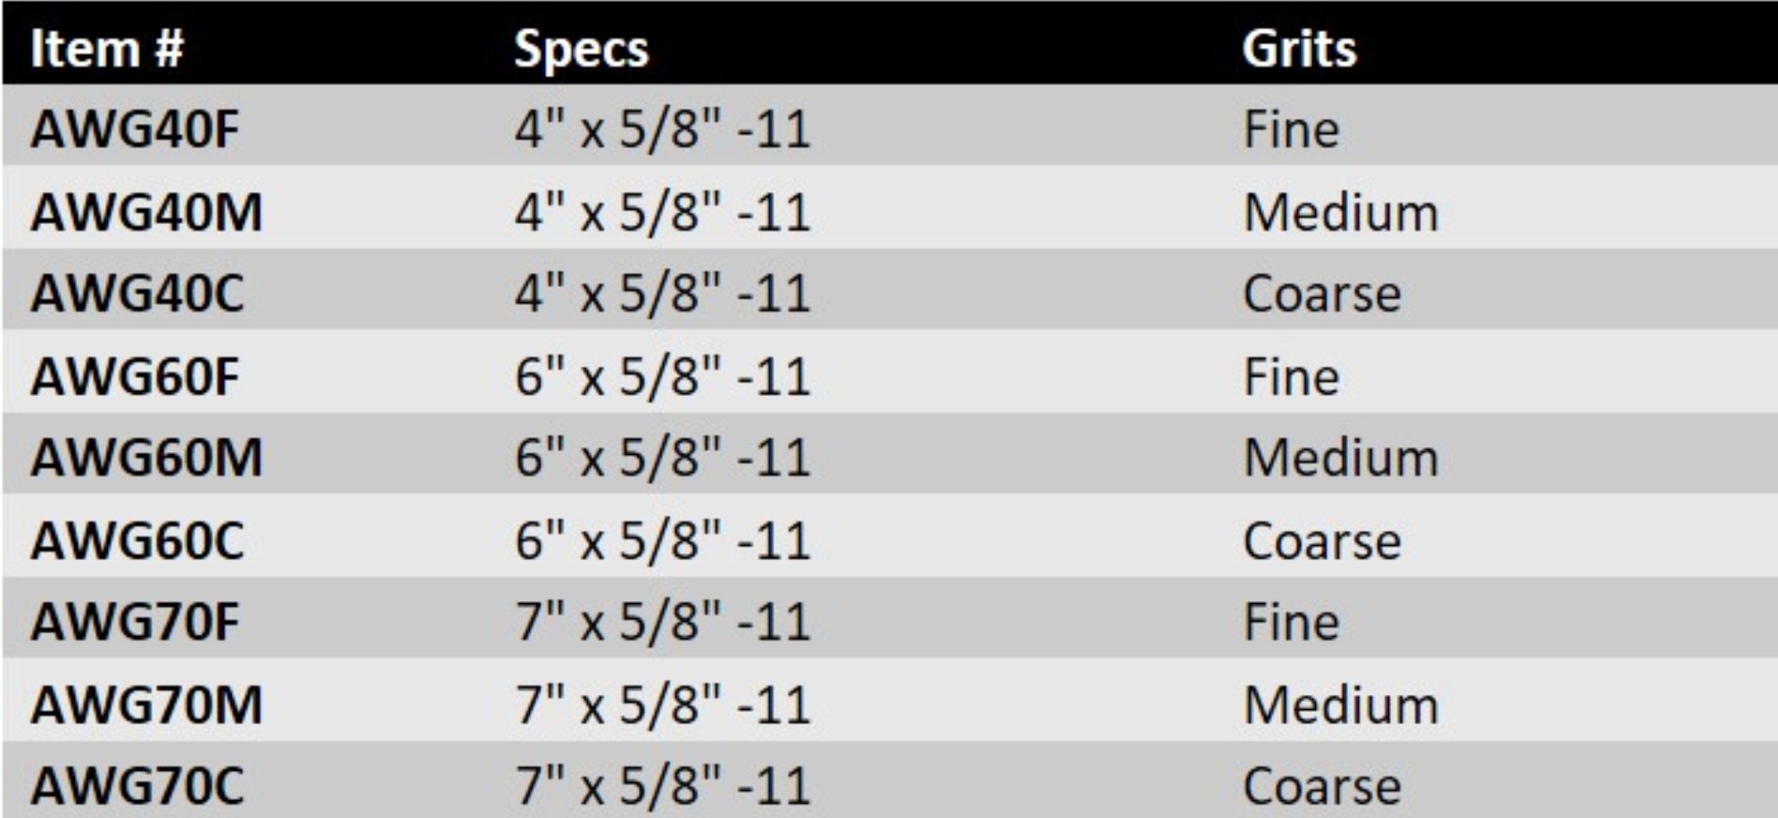Select item number AWG40M
The height and width of the screenshot is (818, 1778).
(147, 212)
